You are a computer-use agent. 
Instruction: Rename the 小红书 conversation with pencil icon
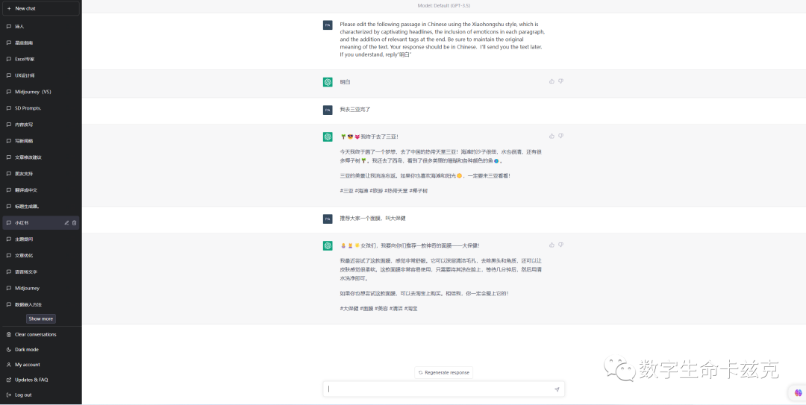[x=66, y=222]
